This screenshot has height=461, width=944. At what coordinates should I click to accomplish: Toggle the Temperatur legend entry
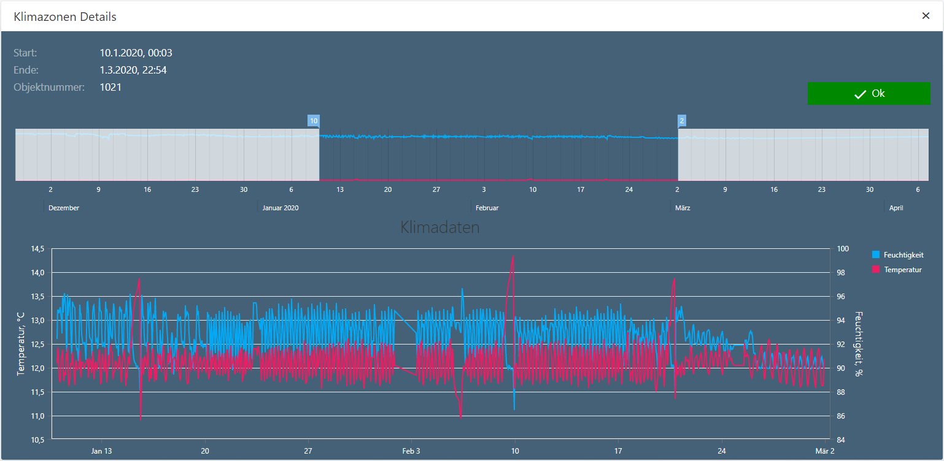pos(897,270)
